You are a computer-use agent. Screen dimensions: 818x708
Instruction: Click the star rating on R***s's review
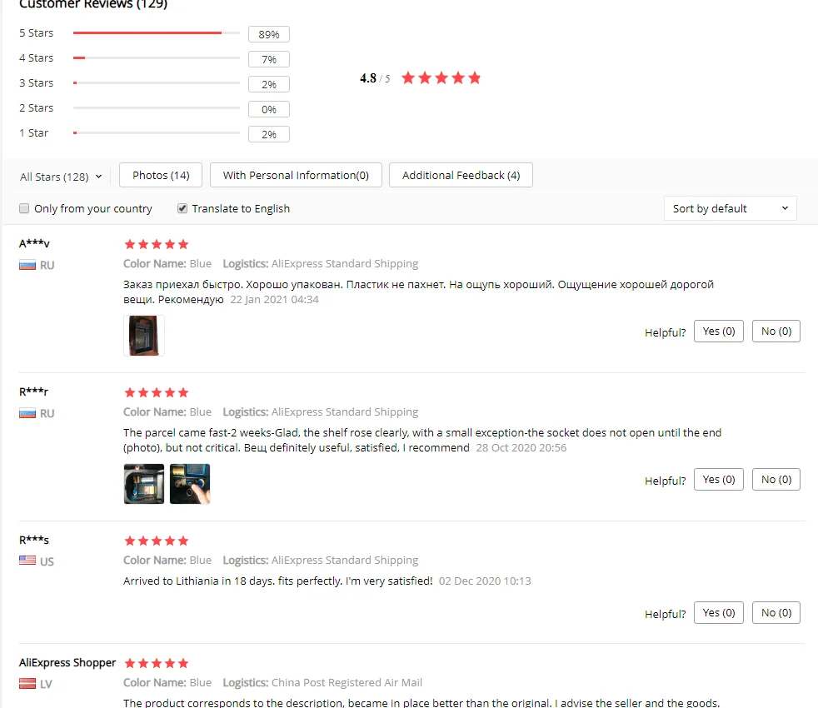pyautogui.click(x=156, y=541)
